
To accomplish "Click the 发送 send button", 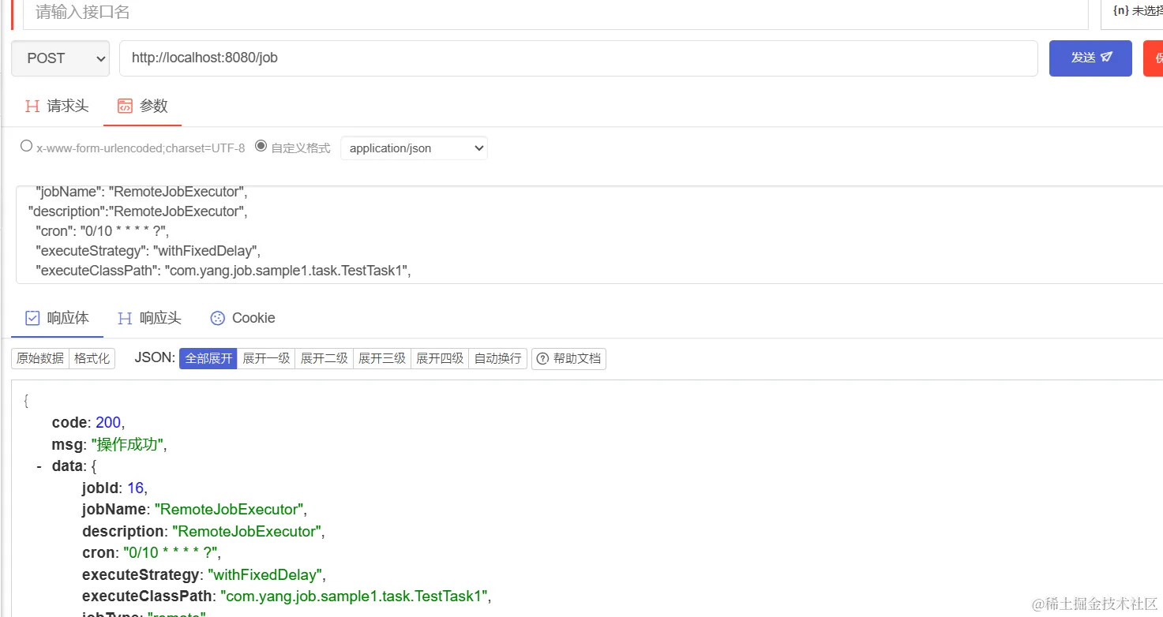I will pyautogui.click(x=1090, y=58).
